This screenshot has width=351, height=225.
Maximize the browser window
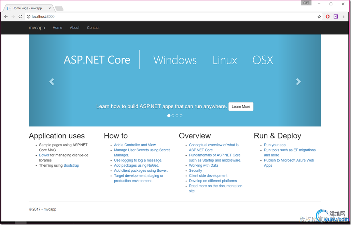tap(331, 4)
